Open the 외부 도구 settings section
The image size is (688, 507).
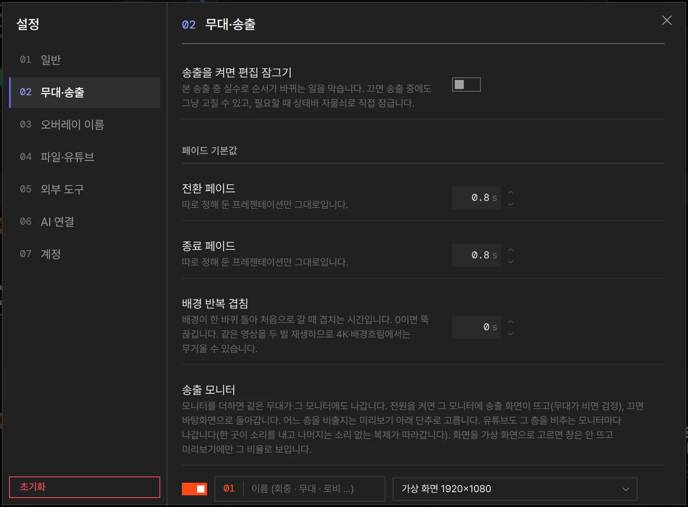point(85,189)
